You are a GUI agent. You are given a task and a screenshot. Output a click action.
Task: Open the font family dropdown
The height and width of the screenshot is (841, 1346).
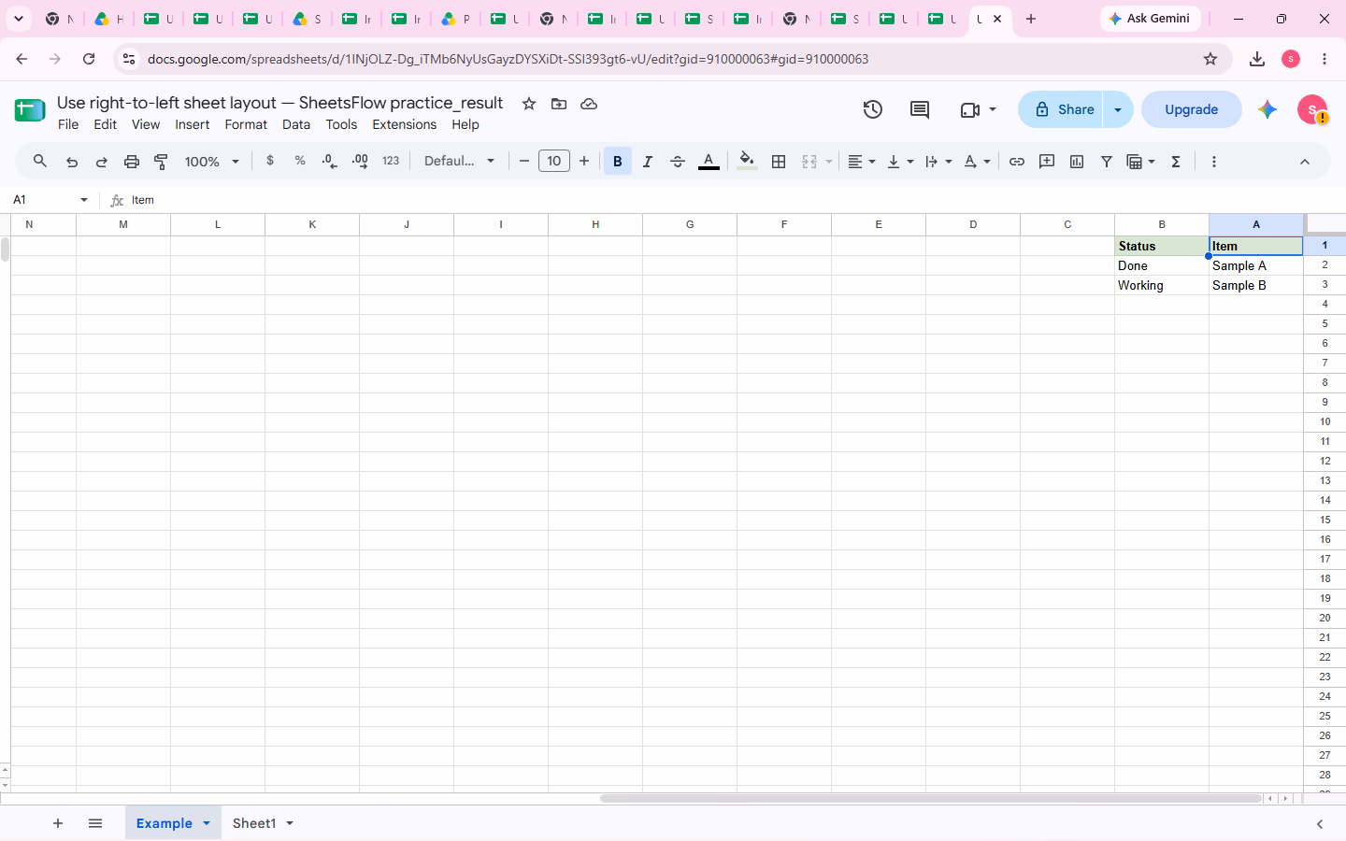tap(459, 161)
